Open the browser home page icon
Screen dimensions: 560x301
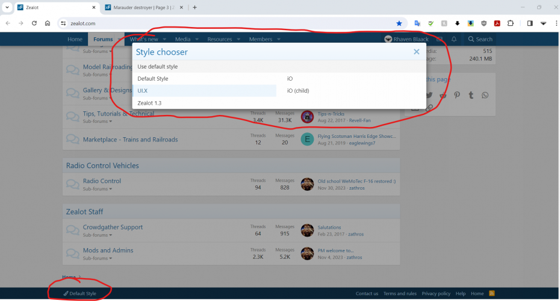point(48,23)
